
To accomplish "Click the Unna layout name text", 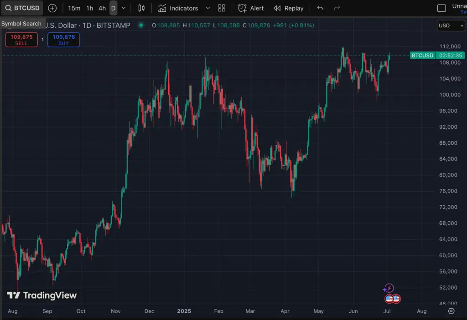I will tap(459, 6).
